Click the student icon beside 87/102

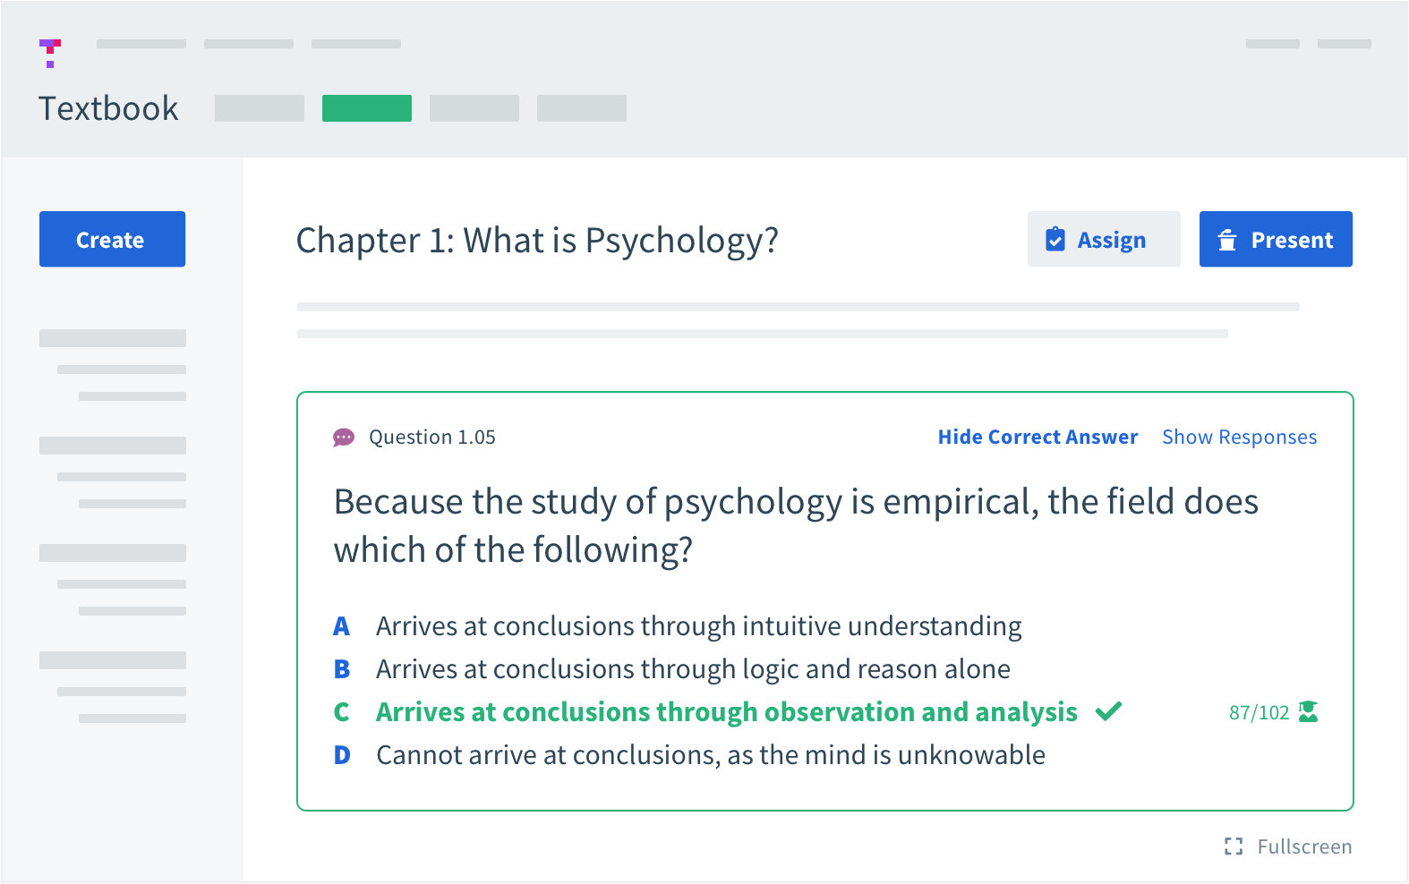(x=1308, y=712)
